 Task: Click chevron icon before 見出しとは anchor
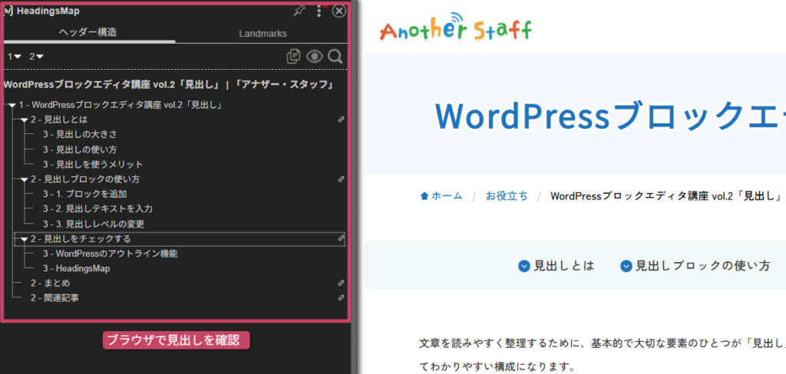click(x=523, y=267)
